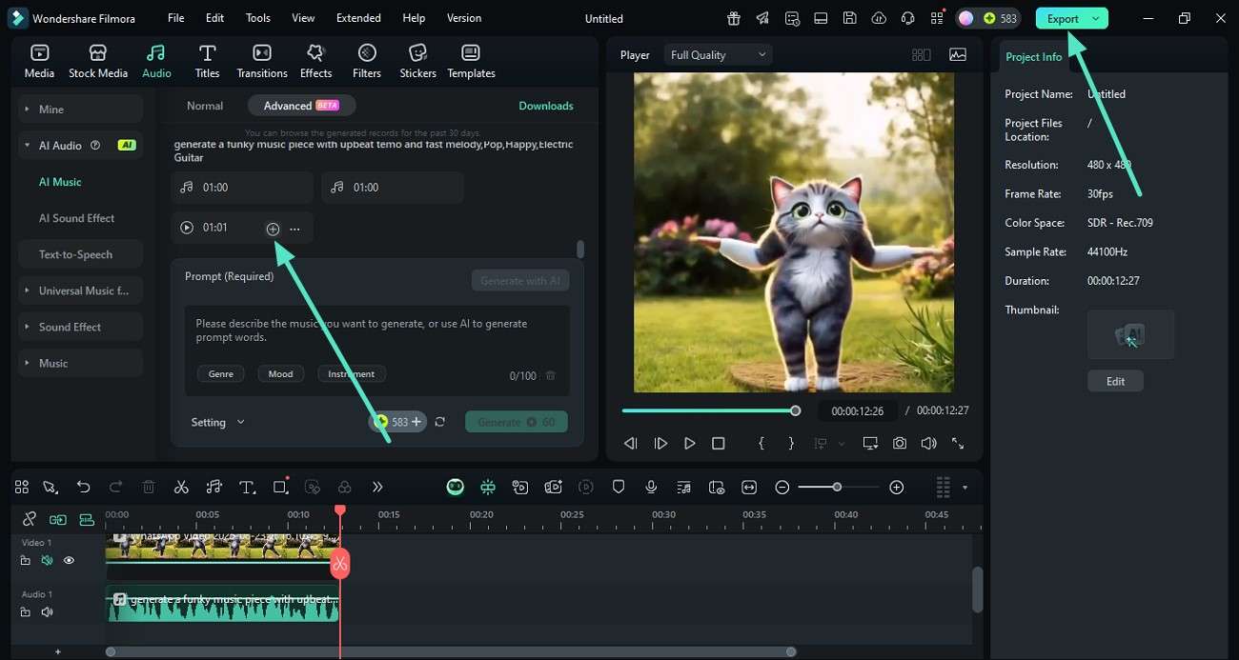The height and width of the screenshot is (660, 1239).
Task: Click the Downloads link
Action: point(546,106)
